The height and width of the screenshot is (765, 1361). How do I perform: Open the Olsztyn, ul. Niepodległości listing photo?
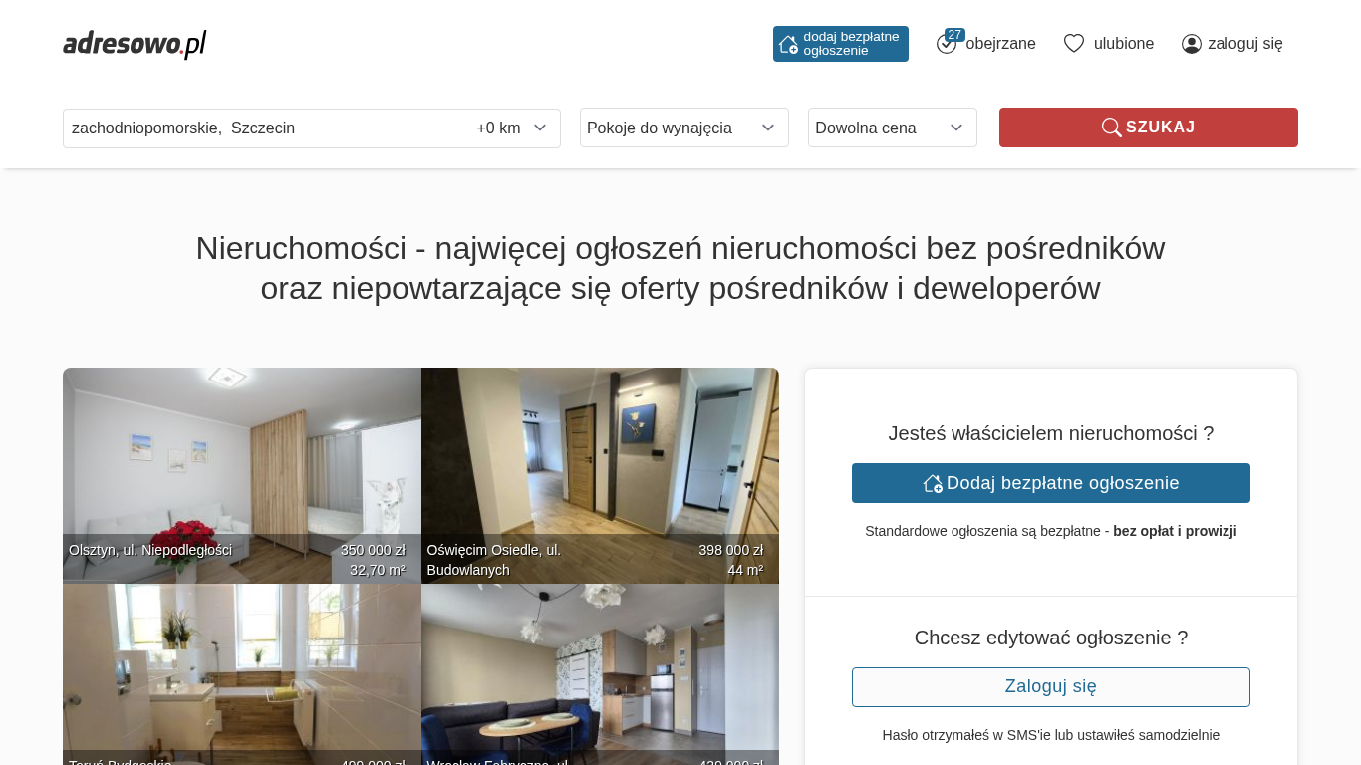(242, 475)
